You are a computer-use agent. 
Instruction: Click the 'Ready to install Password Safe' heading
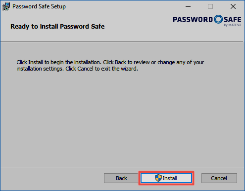57,26
